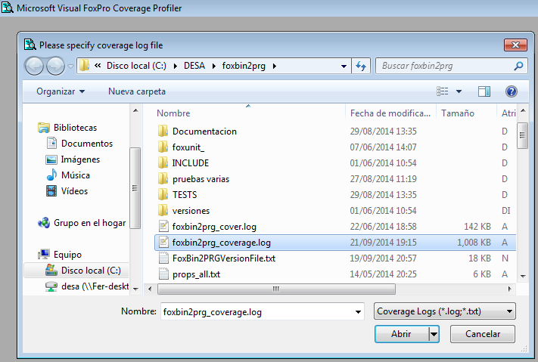Select foxbin2prg breadcrumb in address bar
The height and width of the screenshot is (362, 538).
(x=244, y=66)
